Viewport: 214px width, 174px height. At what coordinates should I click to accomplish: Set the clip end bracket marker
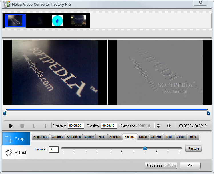pos(45,126)
